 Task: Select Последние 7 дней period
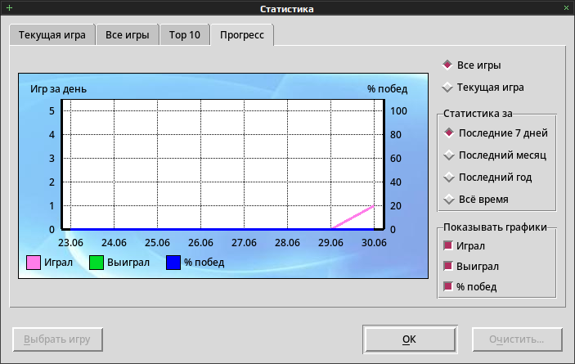(496, 133)
